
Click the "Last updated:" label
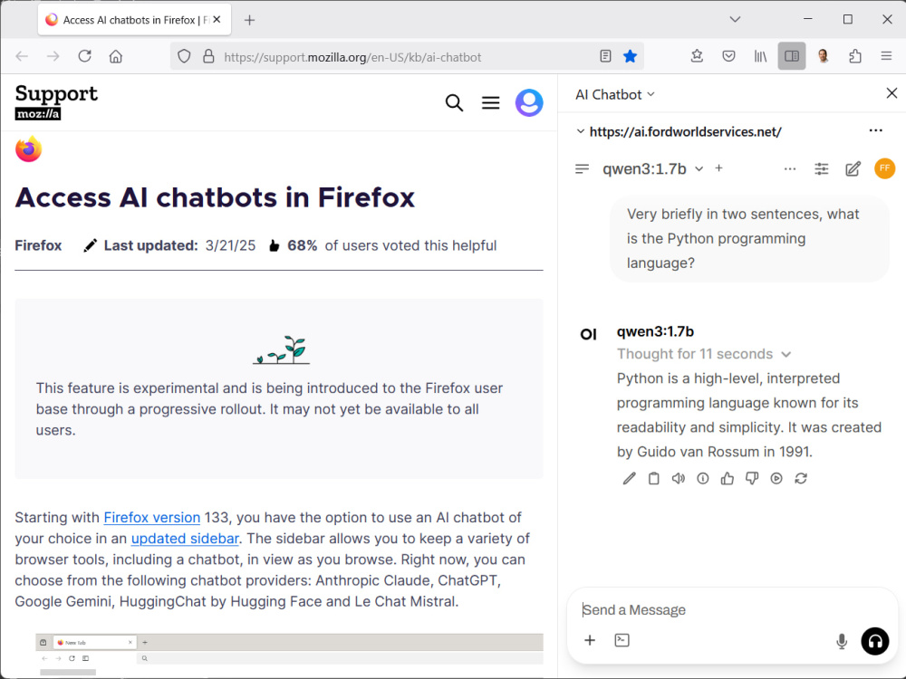150,245
